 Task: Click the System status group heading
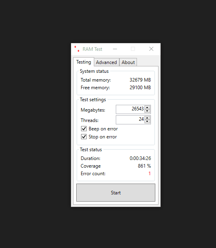point(94,71)
